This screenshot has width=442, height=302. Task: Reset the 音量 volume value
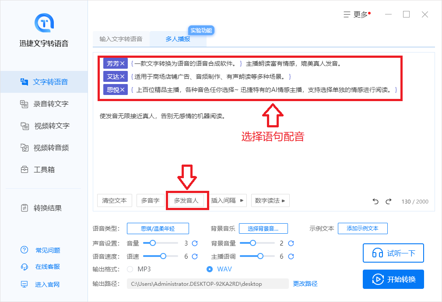point(195,243)
